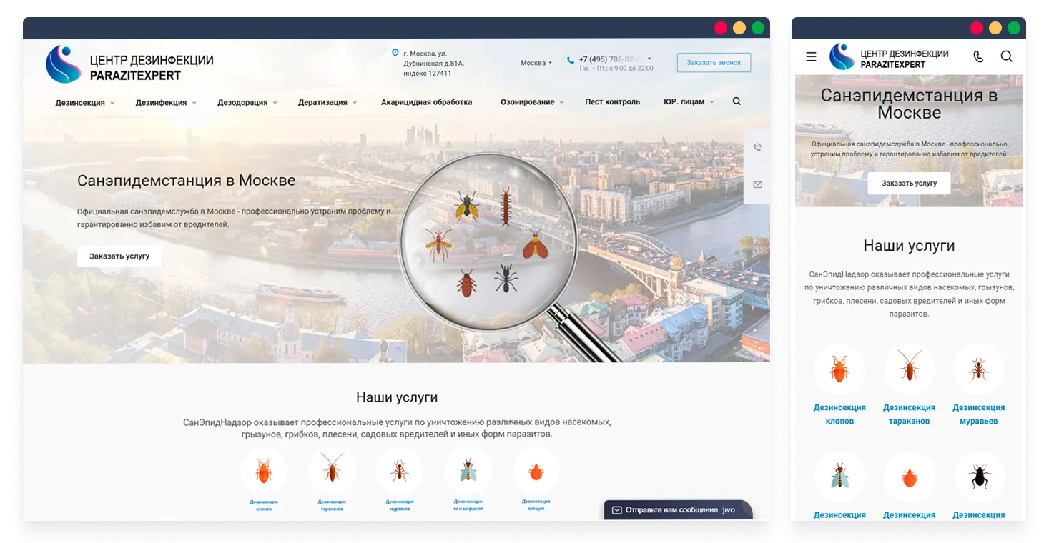The width and height of the screenshot is (1049, 543).
Task: Expand the Озонирование menu
Action: pyautogui.click(x=531, y=102)
